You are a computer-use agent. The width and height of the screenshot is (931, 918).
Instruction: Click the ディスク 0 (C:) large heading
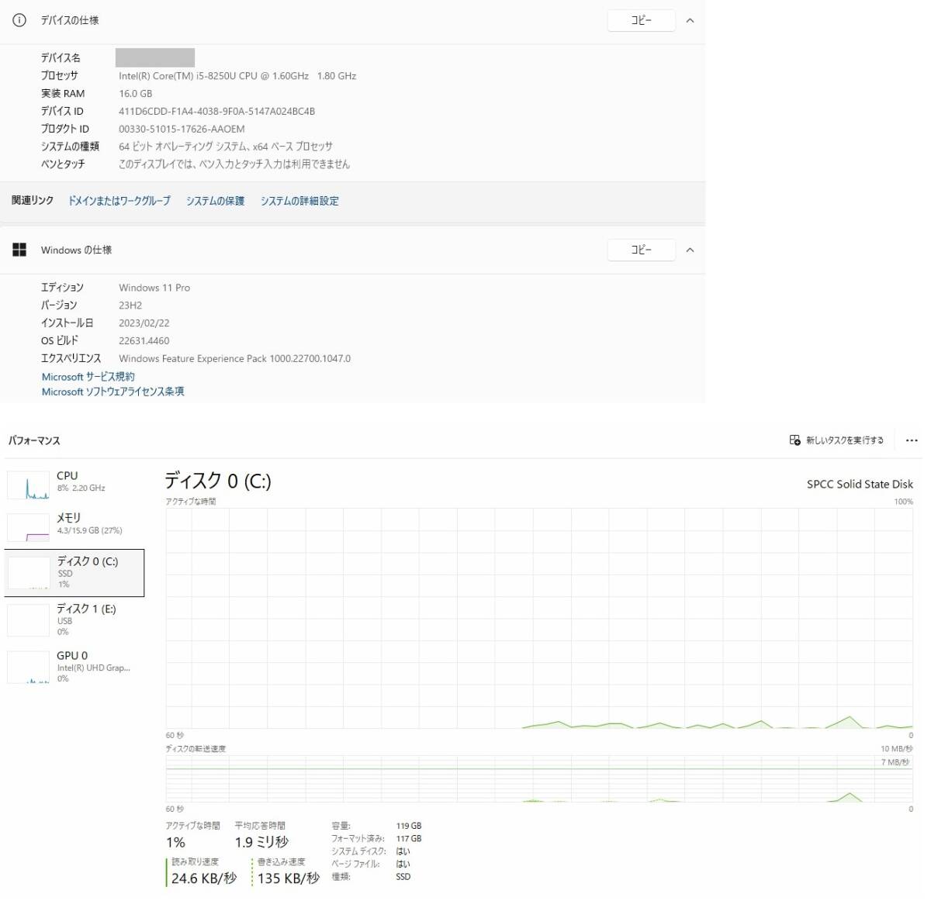(217, 481)
